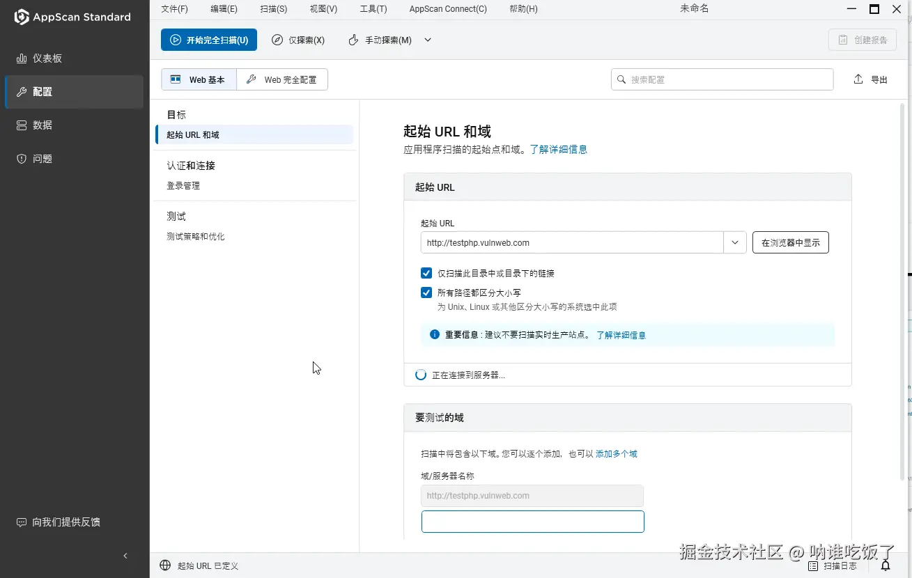Click the scan log icon in status bar

[x=812, y=566]
